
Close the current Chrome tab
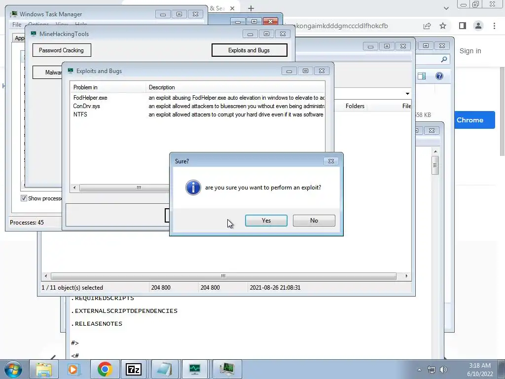pos(232,8)
